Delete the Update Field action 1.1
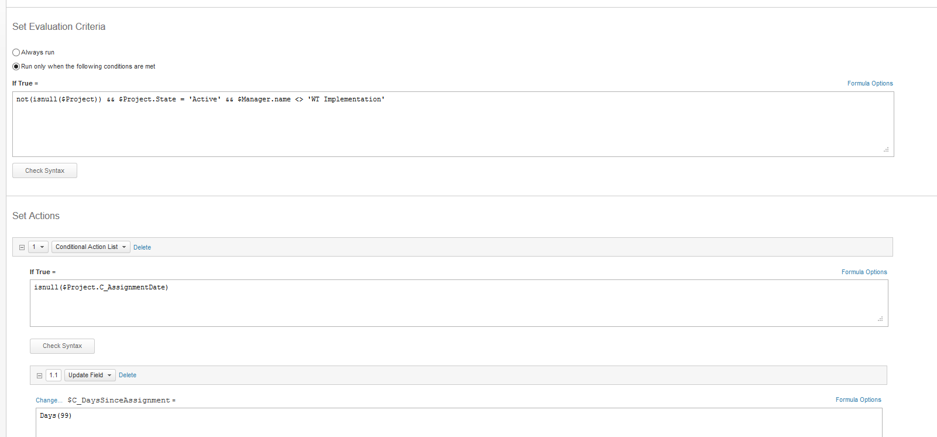This screenshot has height=437, width=937. click(x=128, y=375)
